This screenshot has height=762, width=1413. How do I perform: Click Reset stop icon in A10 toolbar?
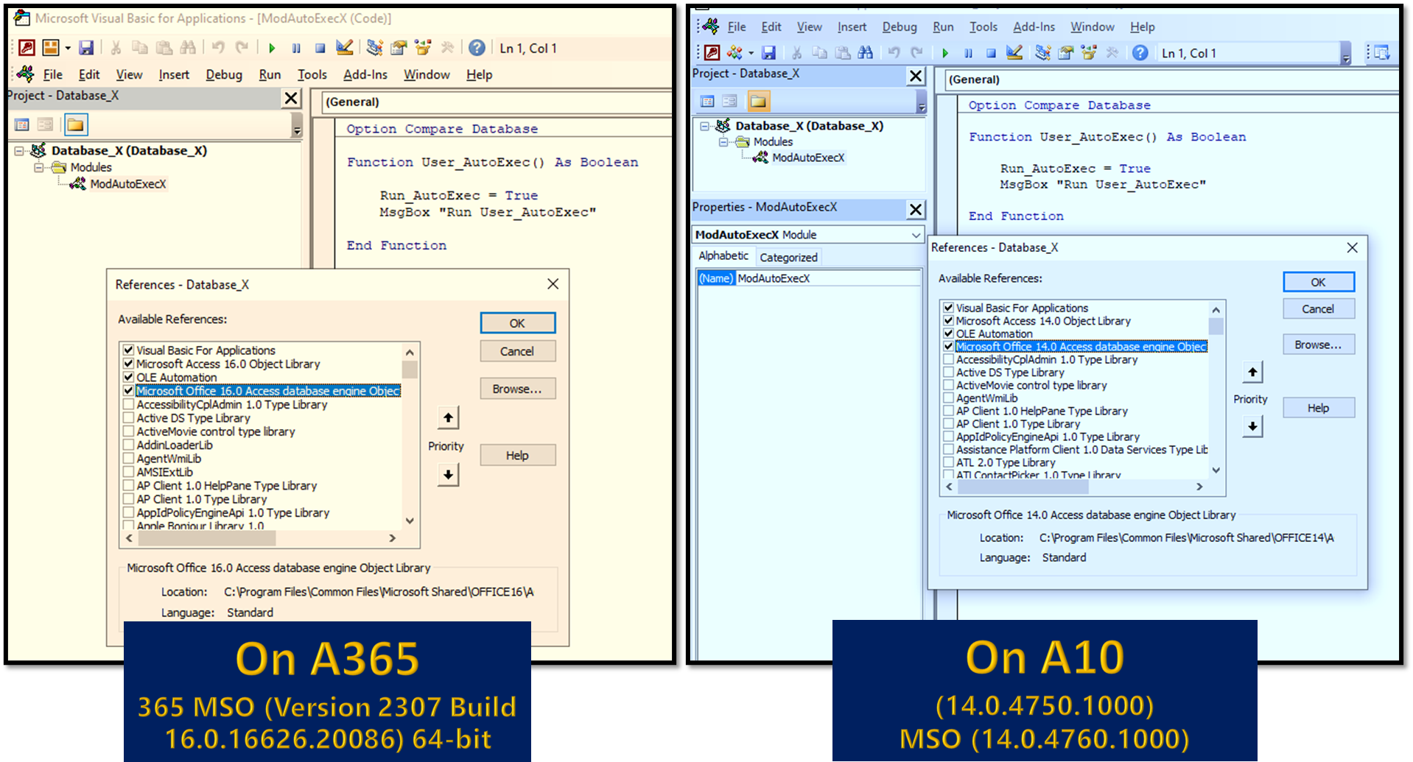click(x=991, y=53)
